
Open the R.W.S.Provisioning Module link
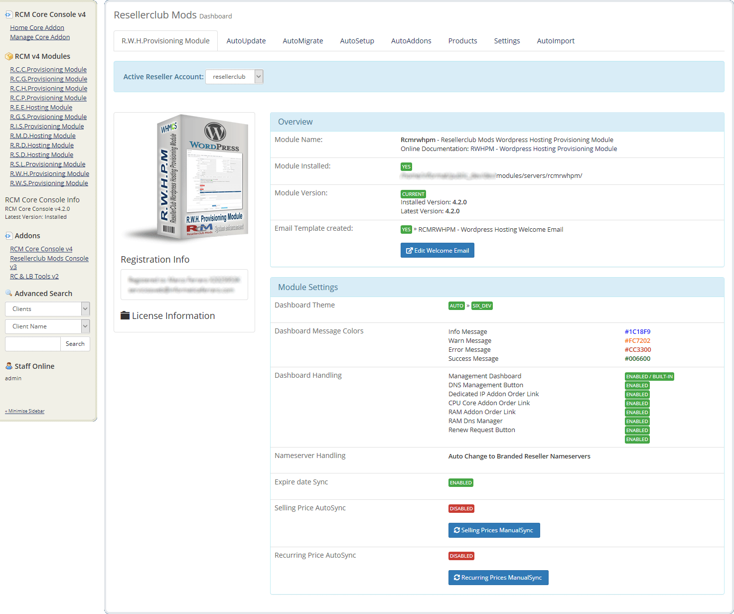click(49, 183)
